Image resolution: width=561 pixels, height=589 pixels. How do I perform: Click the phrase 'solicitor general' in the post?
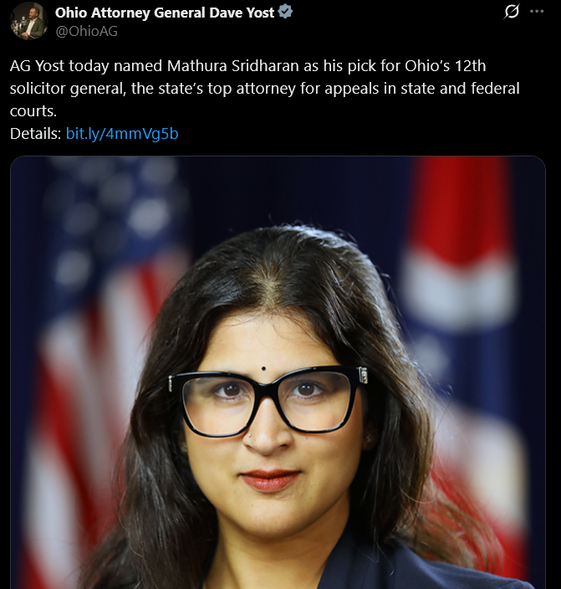68,89
